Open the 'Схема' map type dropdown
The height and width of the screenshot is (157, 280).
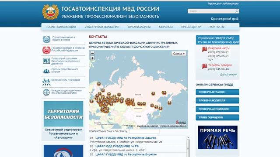pyautogui.click(x=179, y=54)
